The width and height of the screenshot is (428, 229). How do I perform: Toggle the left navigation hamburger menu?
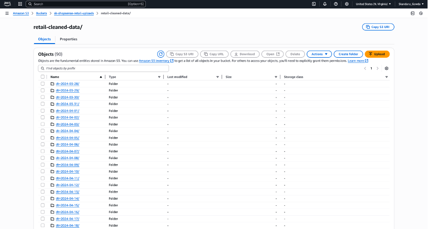coord(7,13)
